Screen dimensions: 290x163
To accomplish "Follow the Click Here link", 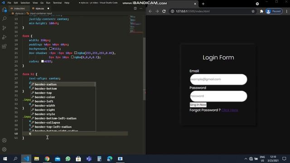I will click(x=230, y=110).
